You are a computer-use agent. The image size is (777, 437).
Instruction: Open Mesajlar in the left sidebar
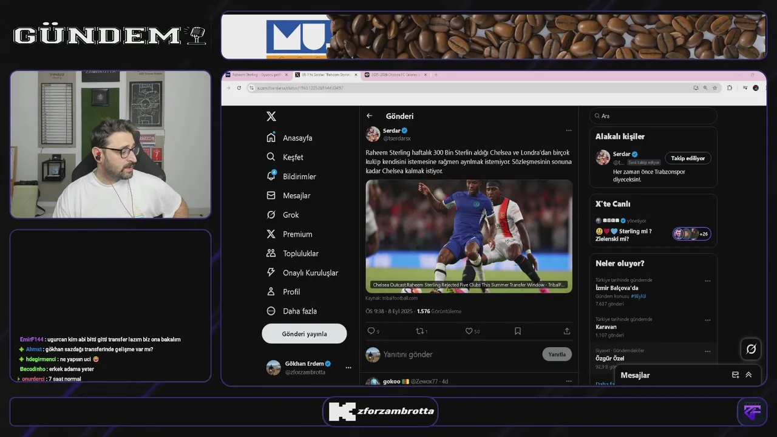288,195
